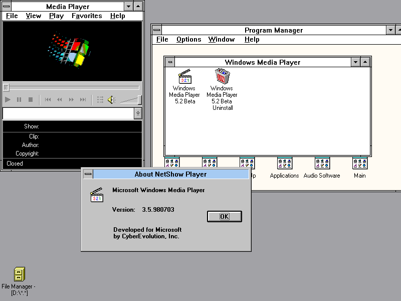The height and width of the screenshot is (301, 401).
Task: Click version text "3.5.980703"
Action: 158,210
